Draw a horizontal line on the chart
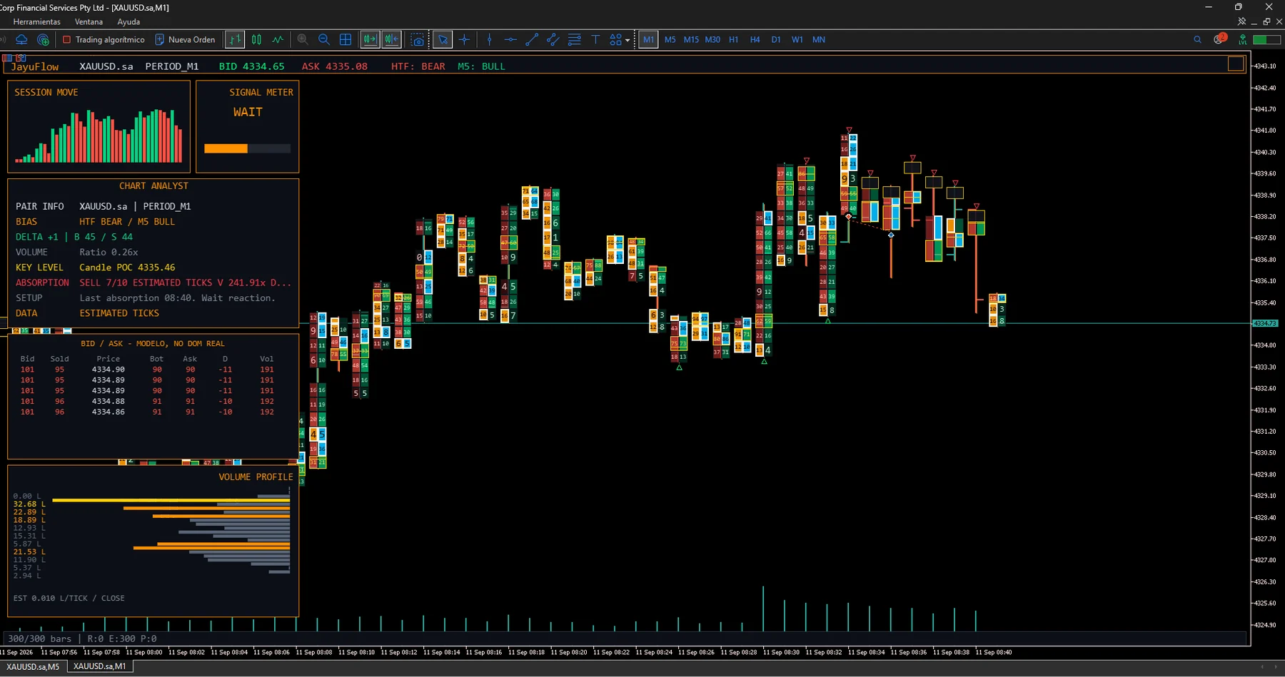 coord(510,40)
